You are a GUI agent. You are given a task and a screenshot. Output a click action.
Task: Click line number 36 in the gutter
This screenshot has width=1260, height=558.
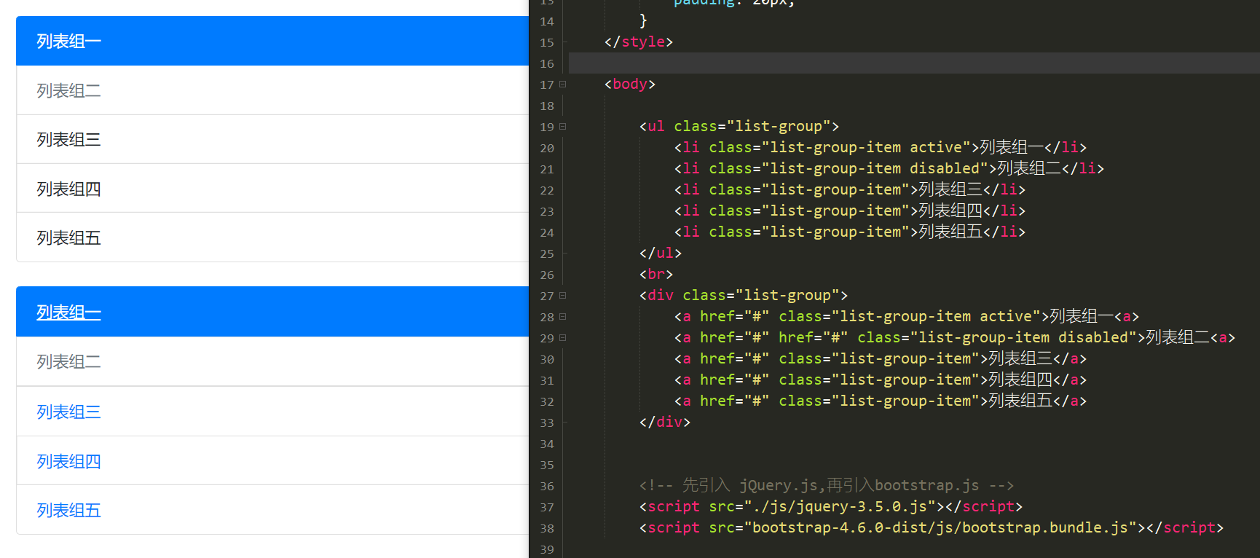pos(547,486)
